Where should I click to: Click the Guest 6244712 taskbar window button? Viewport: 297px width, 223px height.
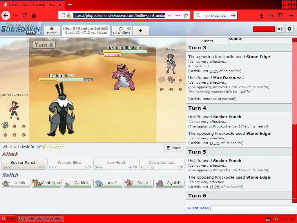40,219
